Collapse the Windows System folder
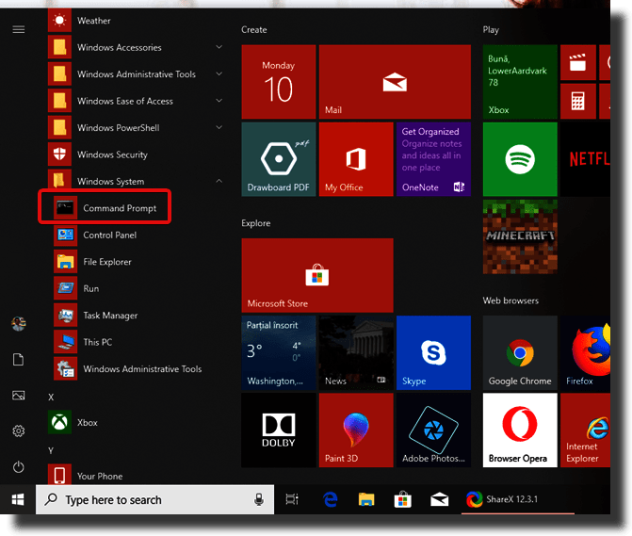This screenshot has width=632, height=536. 135,181
